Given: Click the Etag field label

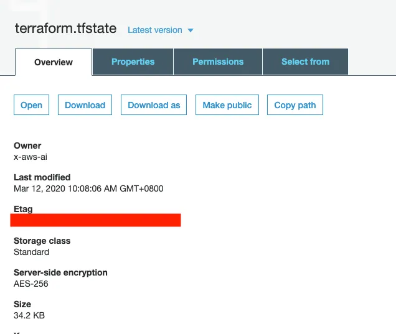Looking at the screenshot, I should click(x=23, y=209).
